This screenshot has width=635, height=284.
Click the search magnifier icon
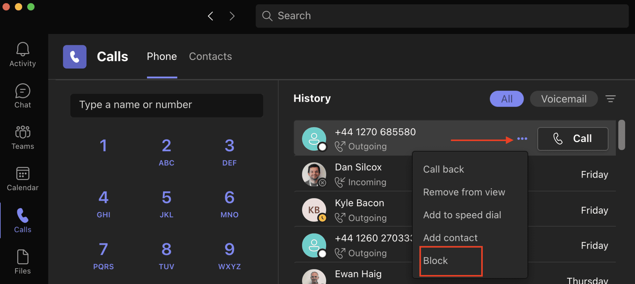[267, 16]
